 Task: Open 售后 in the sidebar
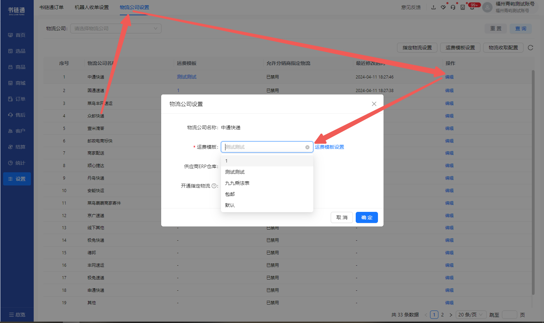[17, 115]
